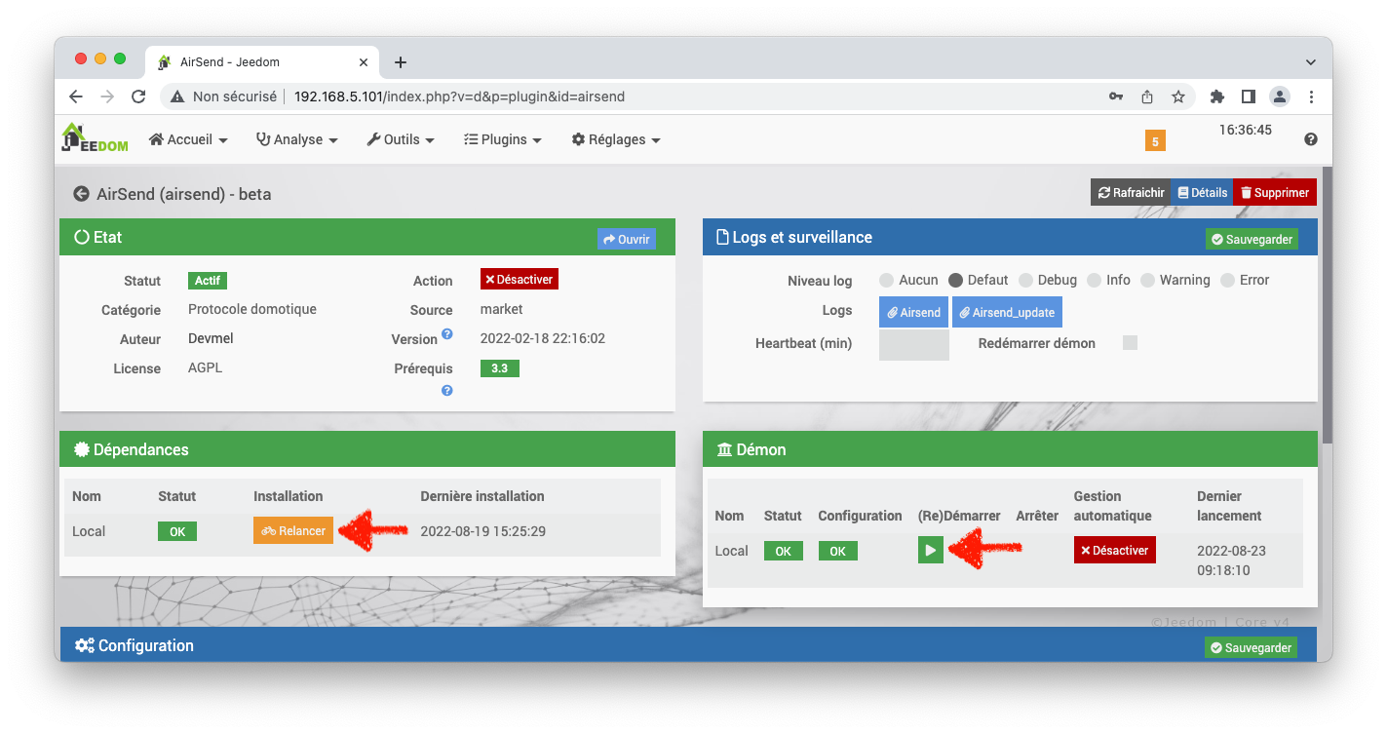The height and width of the screenshot is (734, 1387).
Task: Open help via the question mark in top bar
Action: coord(1311,139)
